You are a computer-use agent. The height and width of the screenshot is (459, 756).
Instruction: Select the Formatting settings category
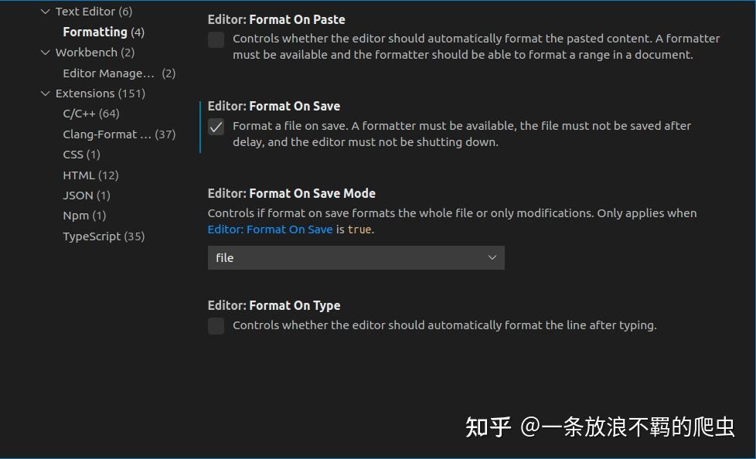[94, 32]
